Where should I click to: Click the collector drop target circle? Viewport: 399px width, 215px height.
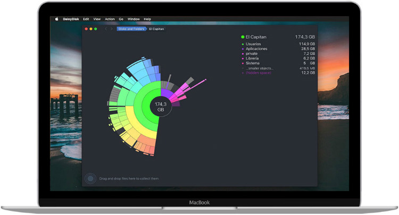tap(90, 178)
